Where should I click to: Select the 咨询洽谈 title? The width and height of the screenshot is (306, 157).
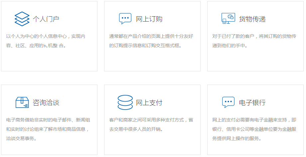point(46,103)
